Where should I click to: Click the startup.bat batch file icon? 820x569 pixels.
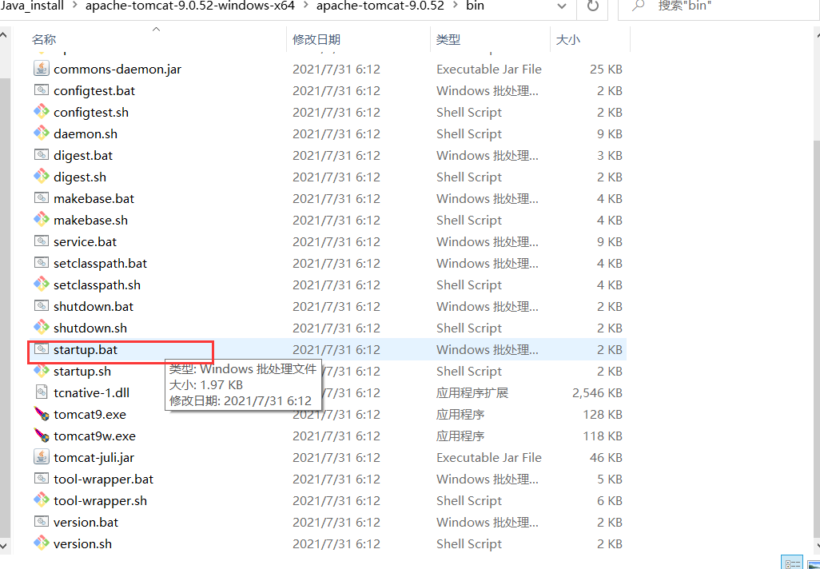pos(42,349)
